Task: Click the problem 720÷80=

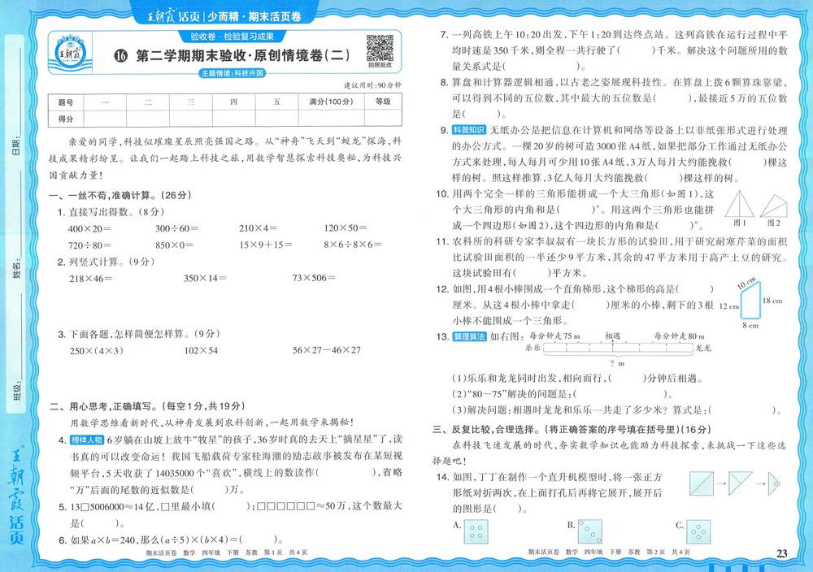Action: pos(89,245)
